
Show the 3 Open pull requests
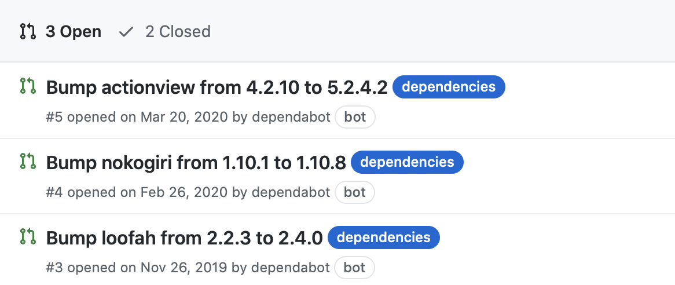click(x=73, y=31)
